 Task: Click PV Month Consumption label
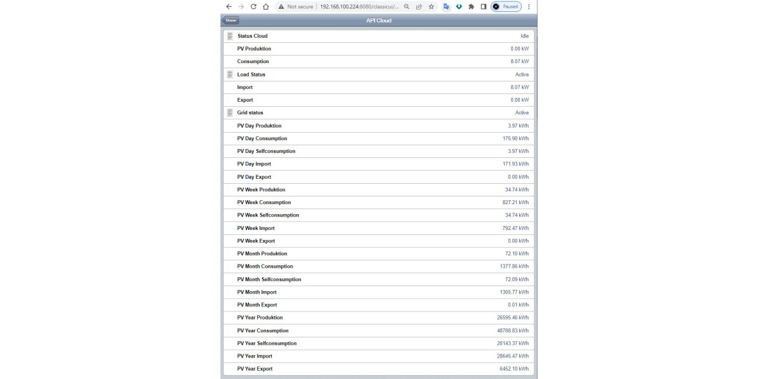pyautogui.click(x=265, y=266)
